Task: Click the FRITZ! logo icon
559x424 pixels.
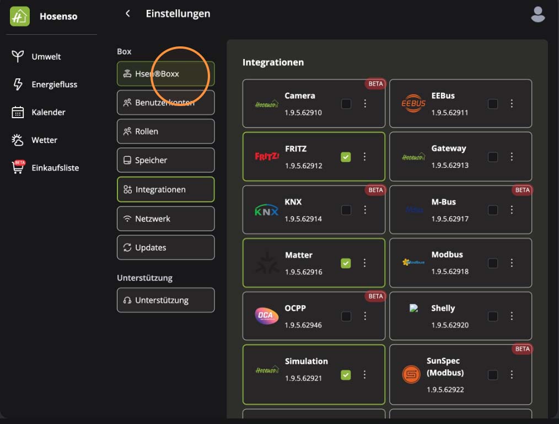Action: (x=267, y=156)
